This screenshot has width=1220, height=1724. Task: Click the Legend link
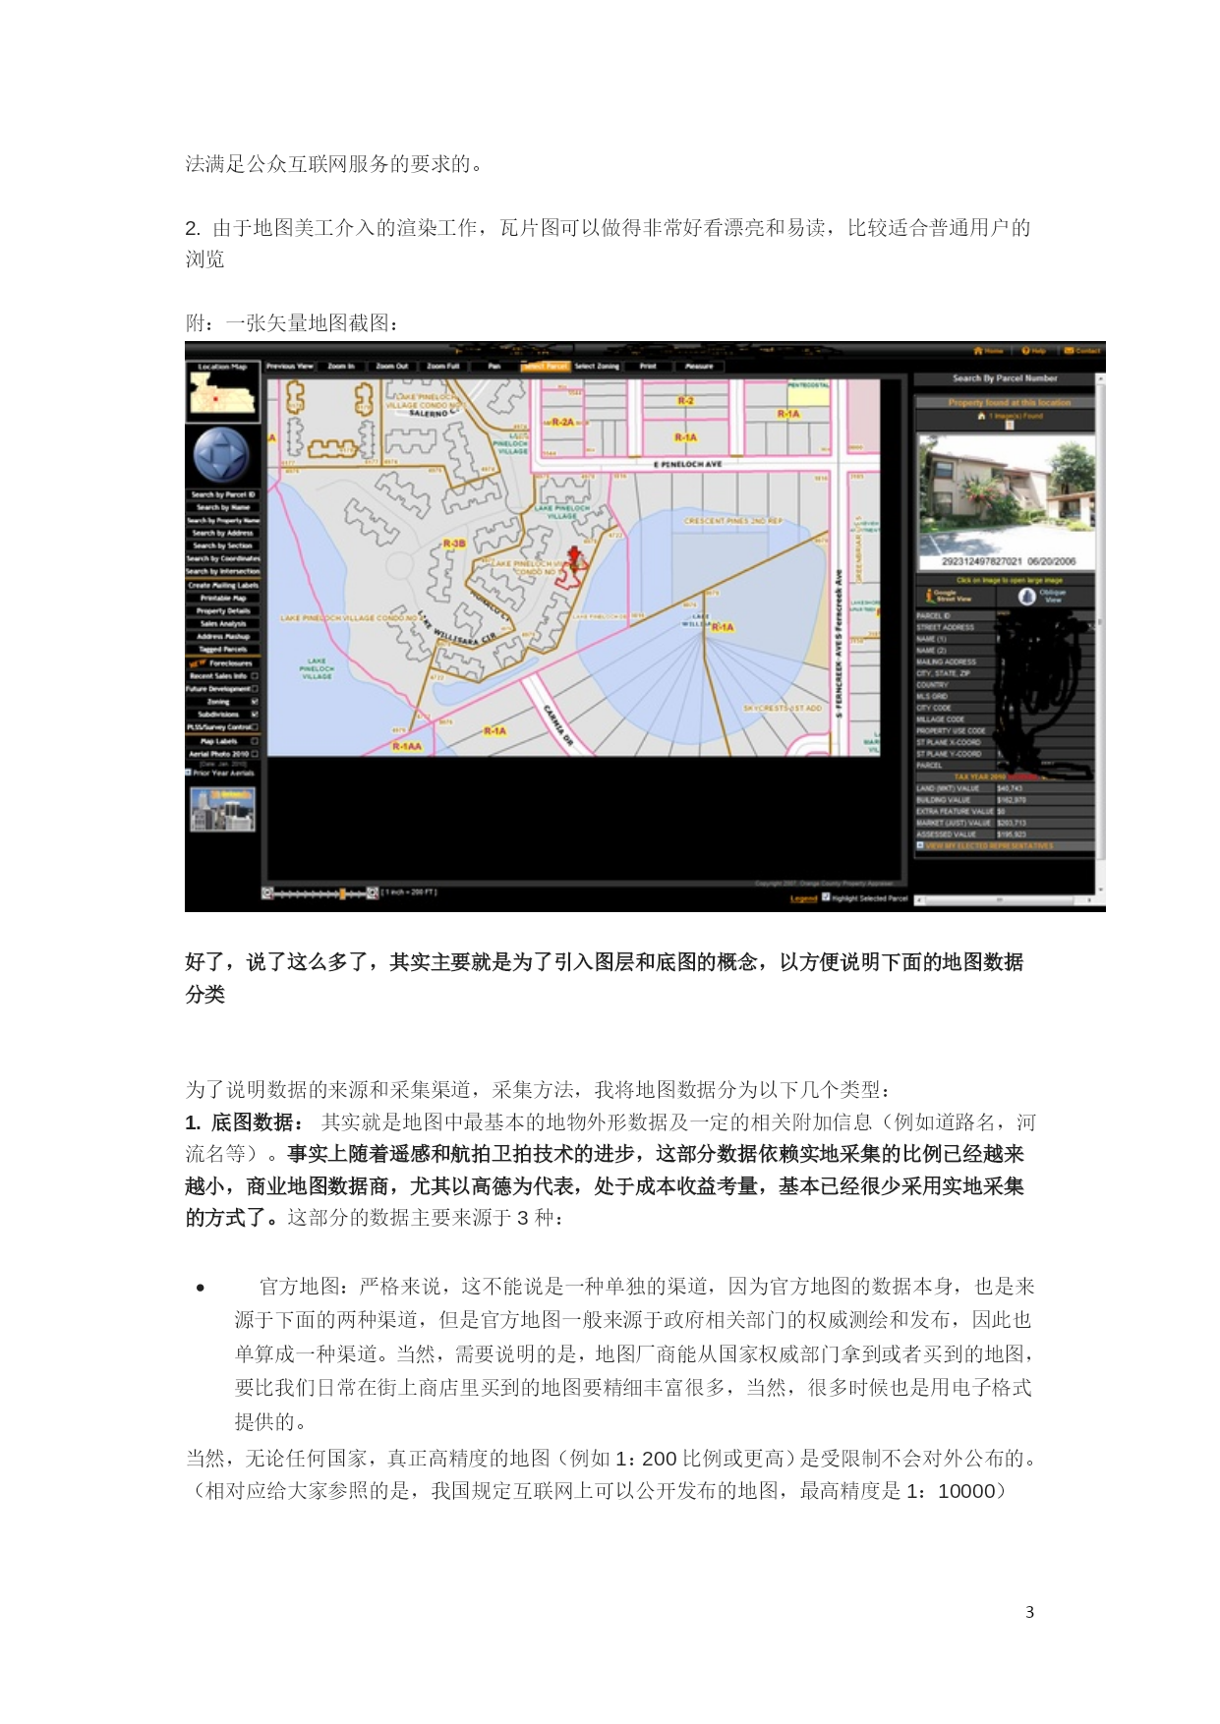804,898
